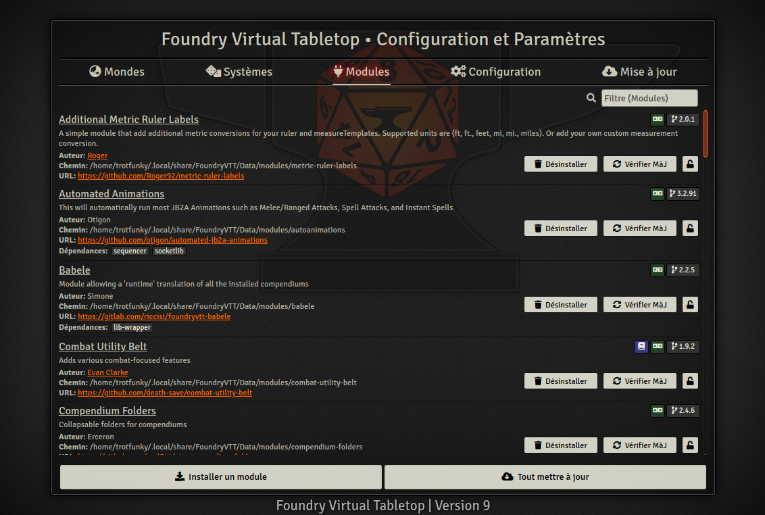Select the Modules tab
The image size is (765, 515).
362,72
